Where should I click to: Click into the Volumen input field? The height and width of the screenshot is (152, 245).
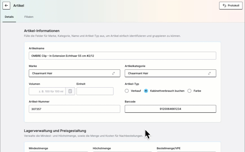pyautogui.click(x=47, y=91)
